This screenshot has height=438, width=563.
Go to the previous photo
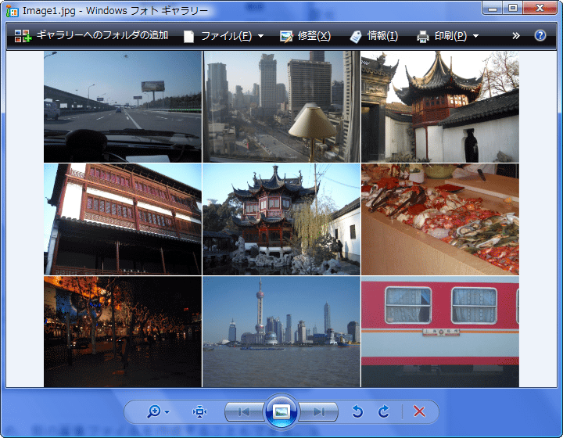tap(243, 411)
